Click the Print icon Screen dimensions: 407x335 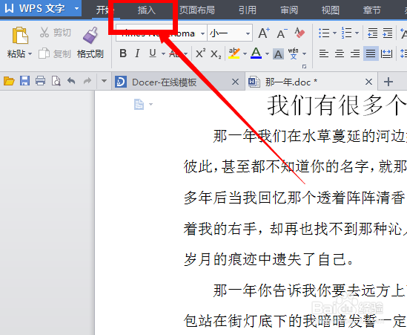40,81
